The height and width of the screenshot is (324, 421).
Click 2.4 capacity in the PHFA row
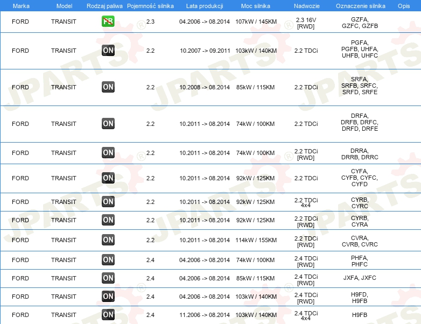click(x=150, y=260)
